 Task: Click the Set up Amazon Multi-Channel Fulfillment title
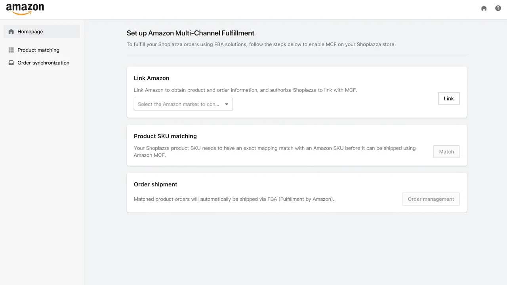pyautogui.click(x=190, y=33)
